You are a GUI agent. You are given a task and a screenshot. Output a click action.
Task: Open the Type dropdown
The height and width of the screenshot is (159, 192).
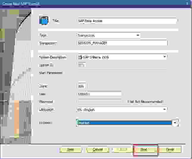point(138,35)
